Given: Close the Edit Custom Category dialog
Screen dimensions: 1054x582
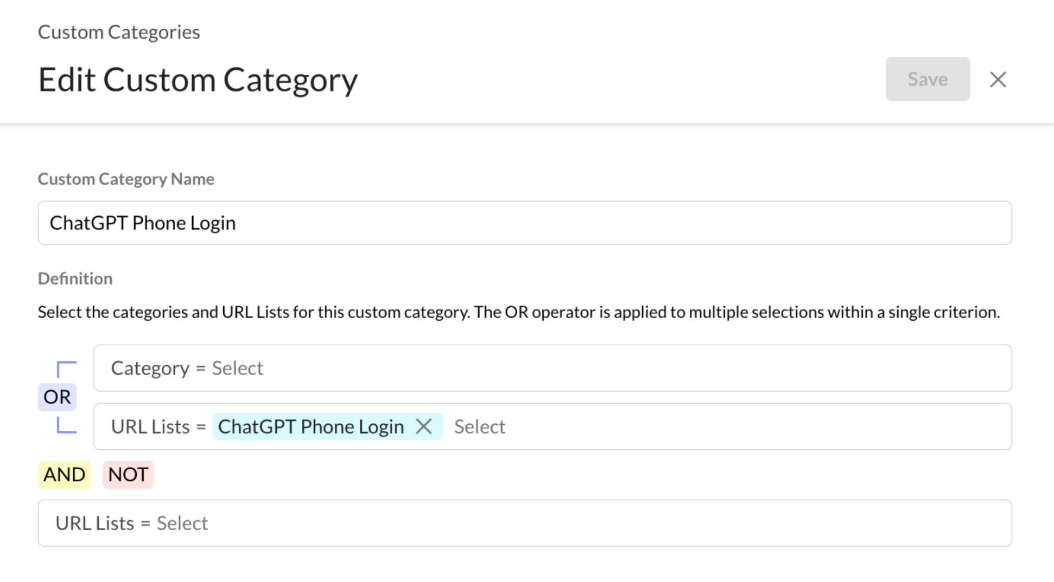Looking at the screenshot, I should point(998,80).
